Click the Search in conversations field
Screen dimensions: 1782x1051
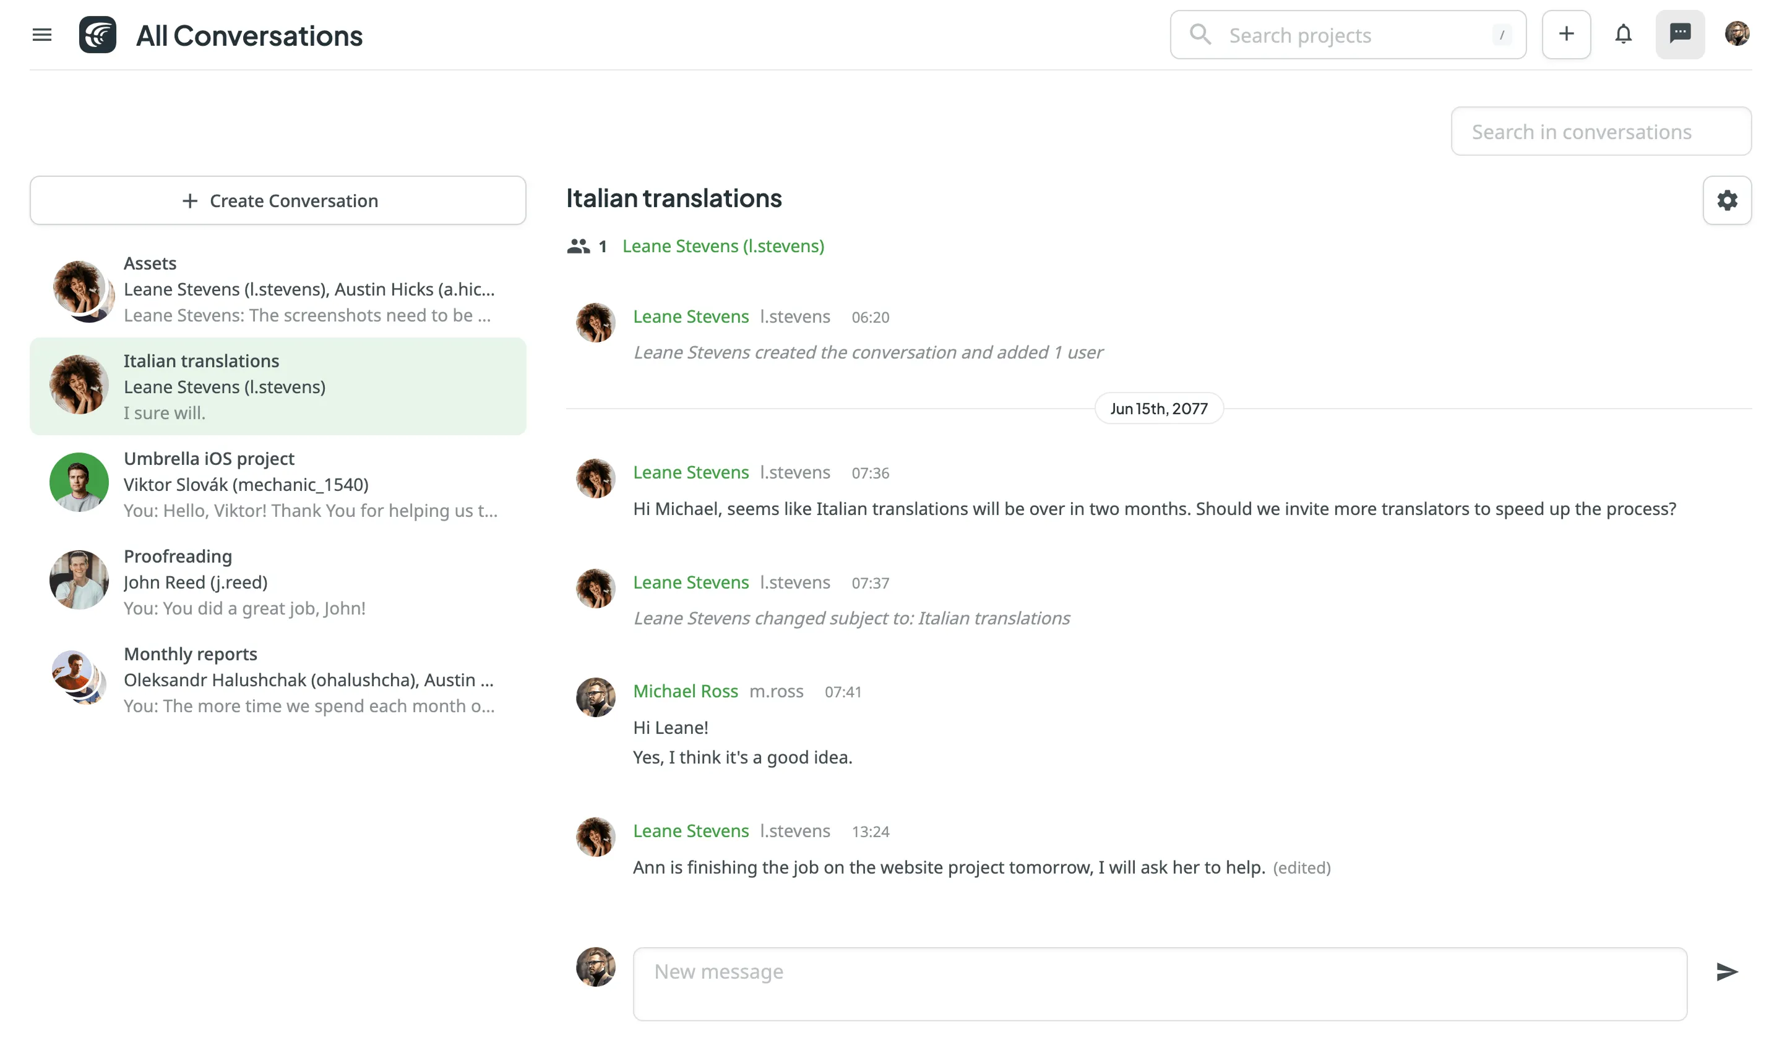pyautogui.click(x=1601, y=132)
